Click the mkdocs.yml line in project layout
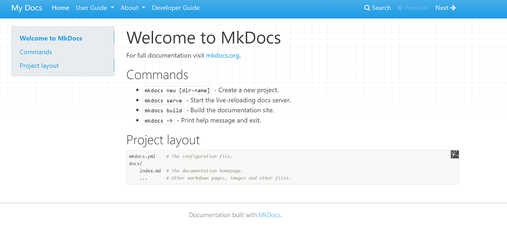Image resolution: width=507 pixels, height=238 pixels. click(x=142, y=156)
